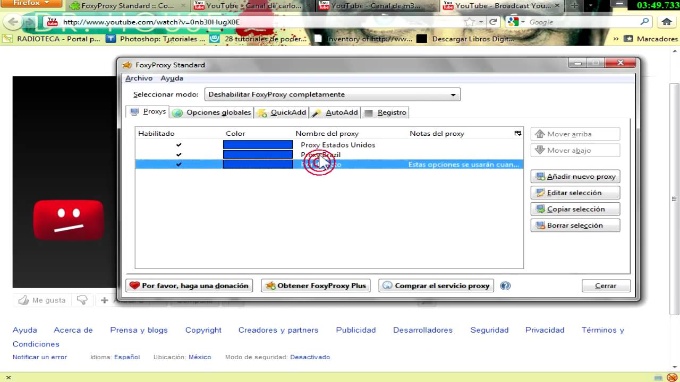Viewport: 680px width, 382px height.
Task: Expand Ubicación México selector
Action: (200, 357)
